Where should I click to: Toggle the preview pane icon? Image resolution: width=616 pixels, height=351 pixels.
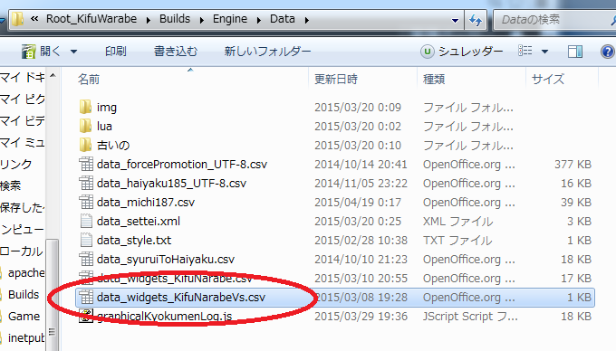pos(575,52)
